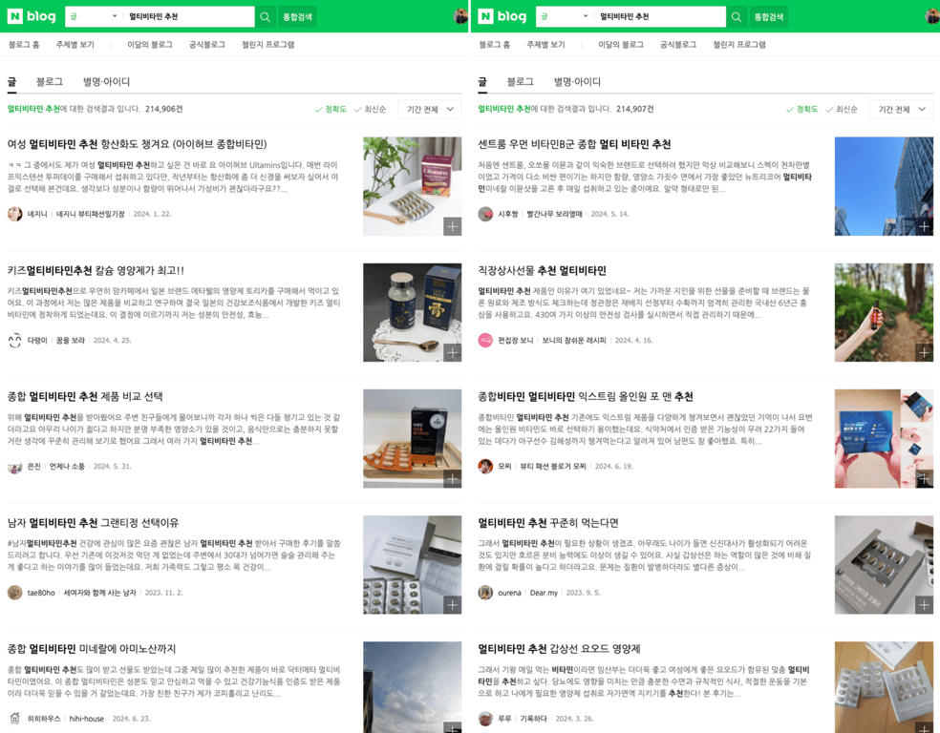This screenshot has height=733, width=940.
Task: Open blog name Dear.my
Action: tap(544, 593)
